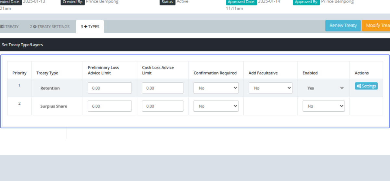Focus Retention's Preliminary Loss Advice Limit field

[x=110, y=88]
